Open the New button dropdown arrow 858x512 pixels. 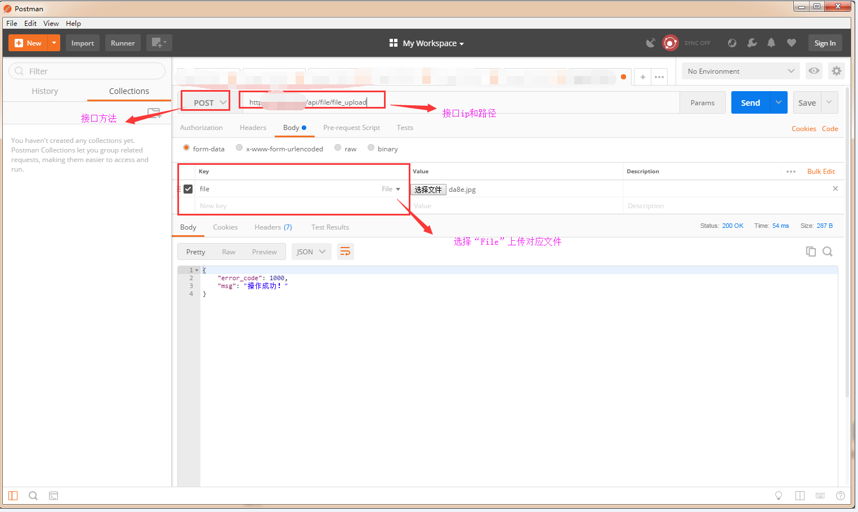tap(54, 43)
